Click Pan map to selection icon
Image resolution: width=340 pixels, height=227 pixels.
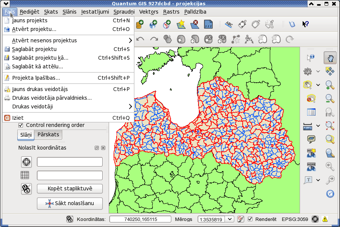[x=330, y=71]
